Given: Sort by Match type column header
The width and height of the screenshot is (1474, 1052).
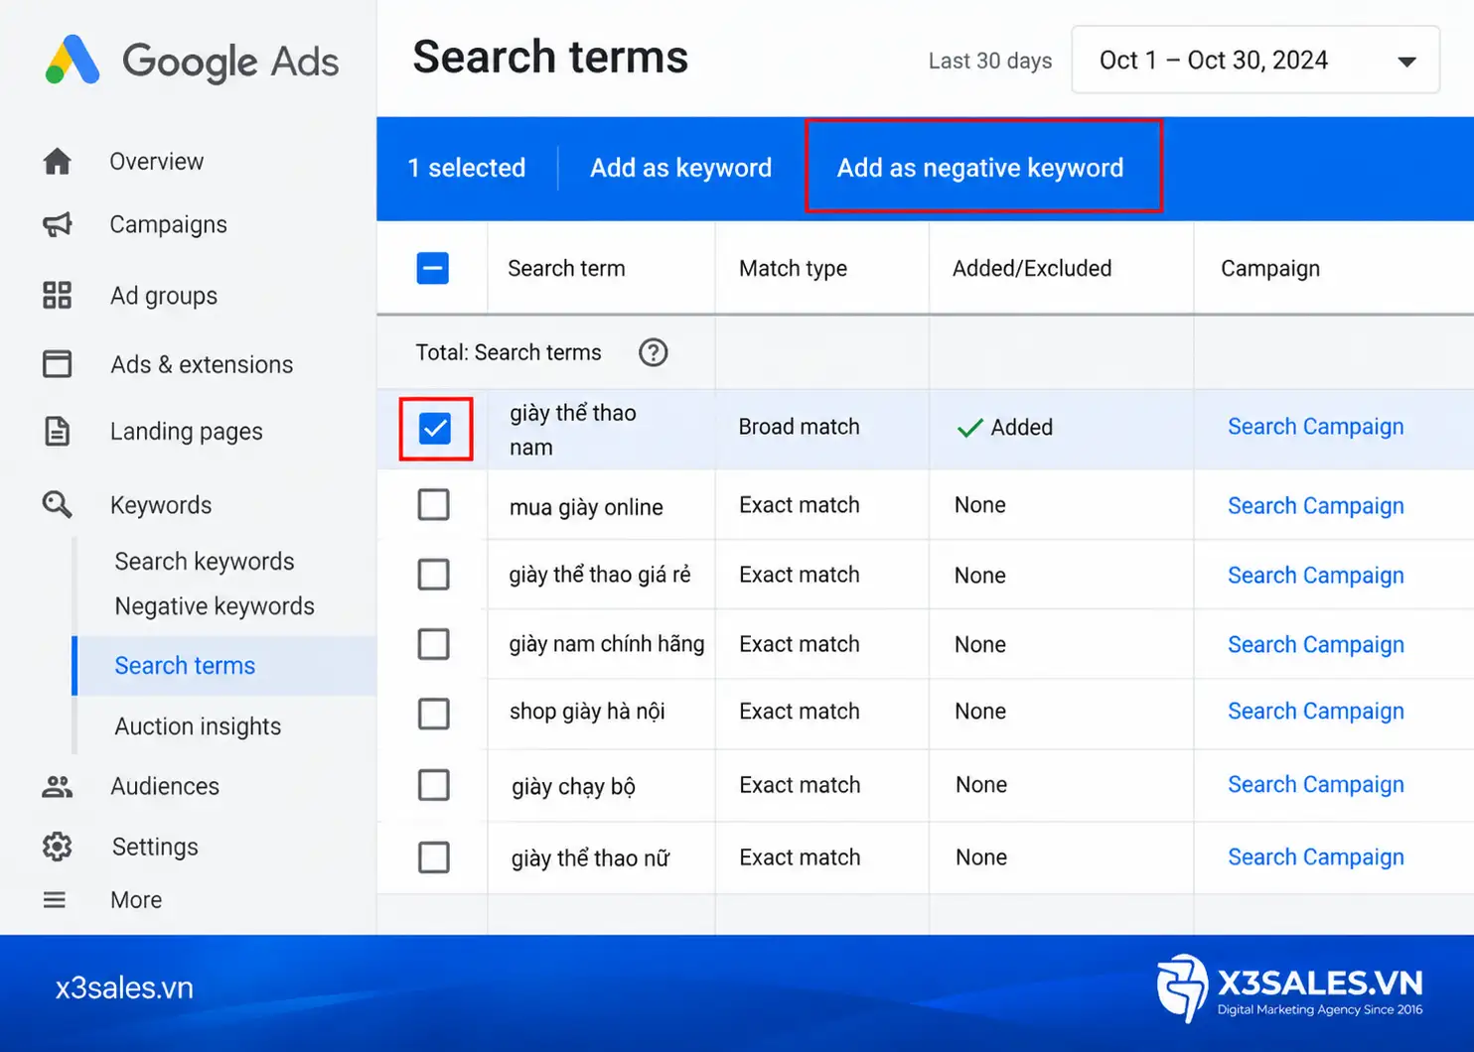Looking at the screenshot, I should [x=793, y=268].
